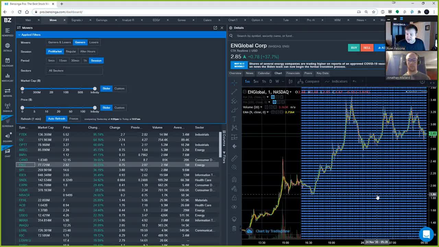Pop out the Movers panel
Image resolution: width=439 pixels, height=247 pixels.
tap(215, 28)
